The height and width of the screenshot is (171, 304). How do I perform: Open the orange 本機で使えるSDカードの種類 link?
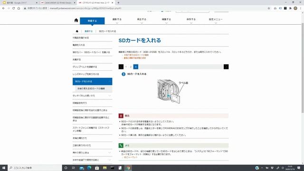[136, 55]
